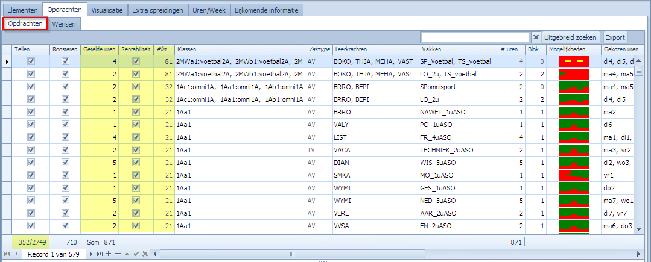Select the 'AAR_2uASO' cell
The image size is (651, 262).
point(457,213)
